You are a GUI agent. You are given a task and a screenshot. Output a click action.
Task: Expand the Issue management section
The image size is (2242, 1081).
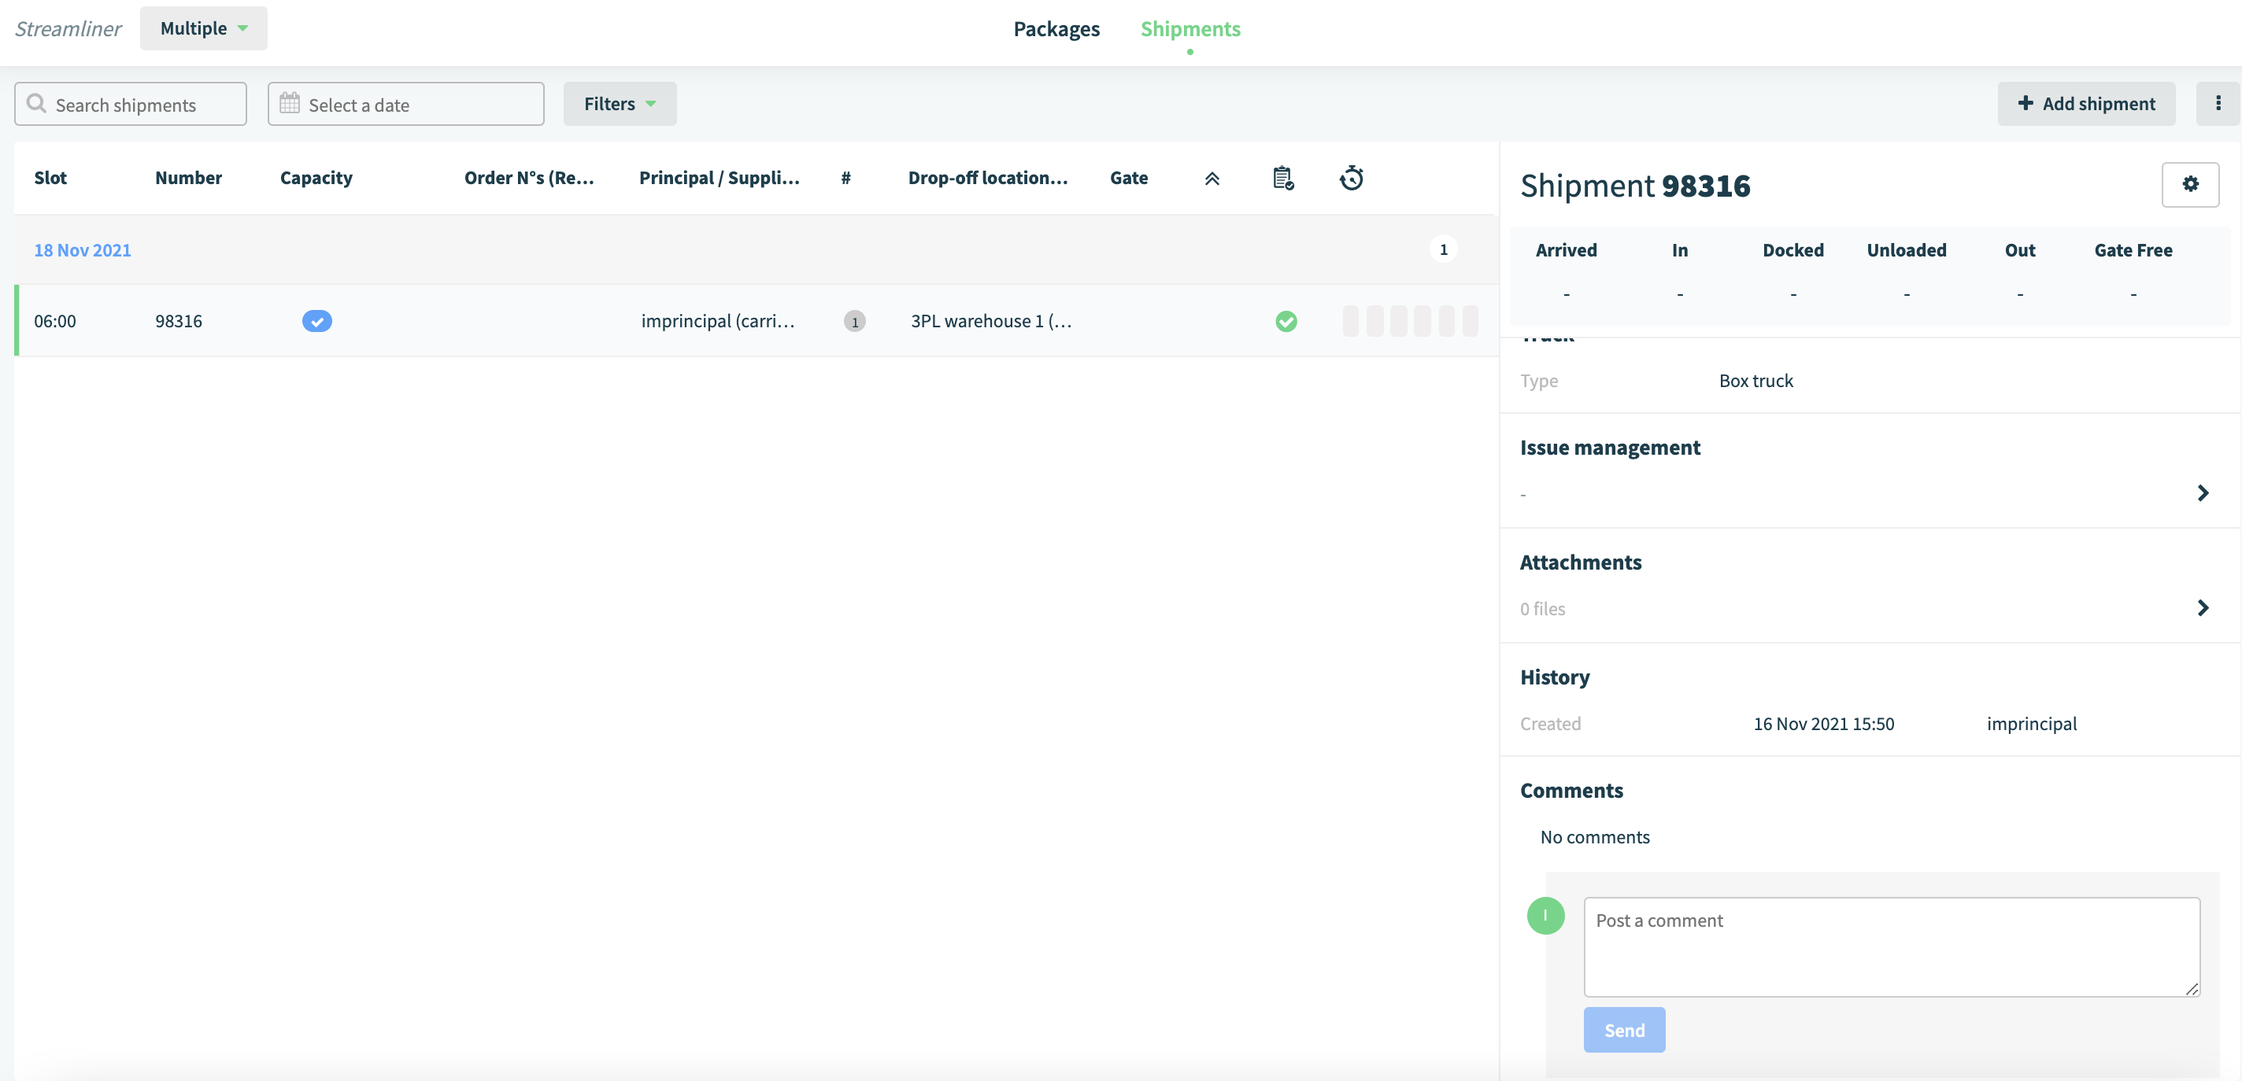tap(2202, 493)
